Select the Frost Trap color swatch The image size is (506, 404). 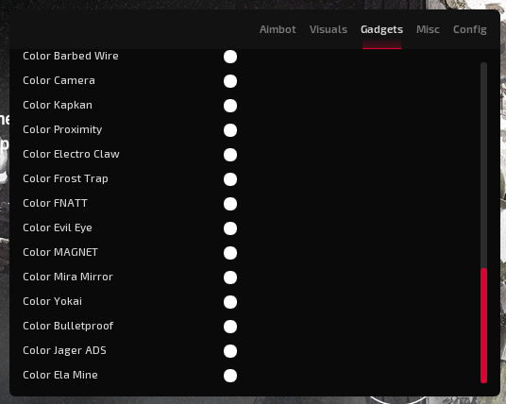point(230,179)
